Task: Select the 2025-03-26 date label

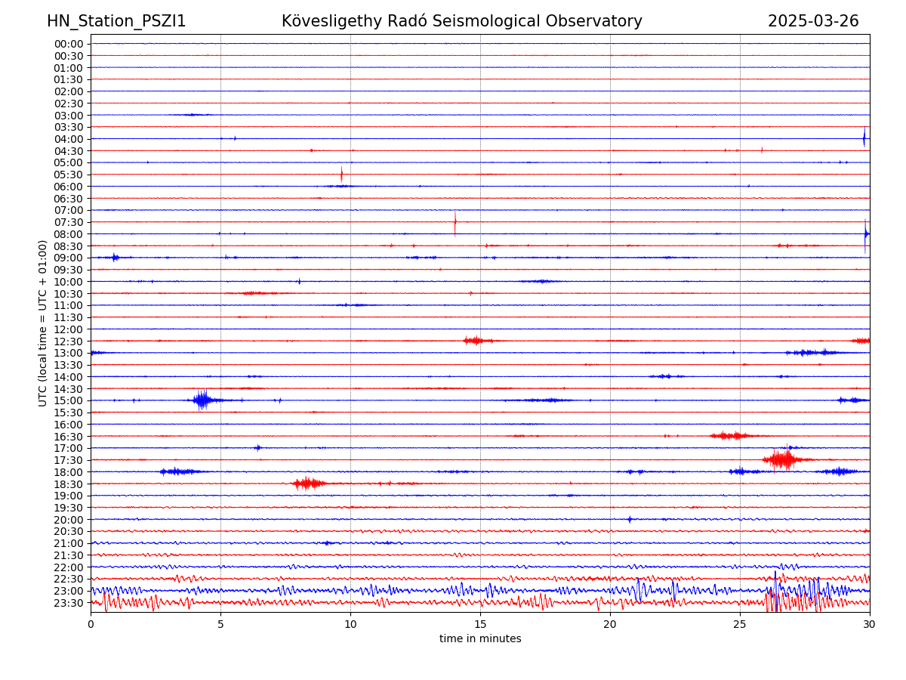Action: point(812,21)
